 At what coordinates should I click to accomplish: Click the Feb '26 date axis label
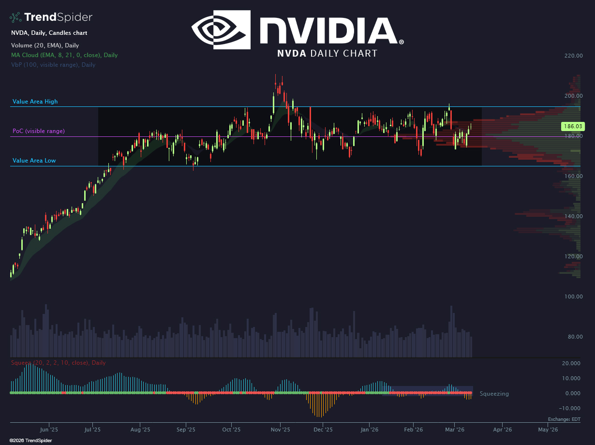(413, 429)
